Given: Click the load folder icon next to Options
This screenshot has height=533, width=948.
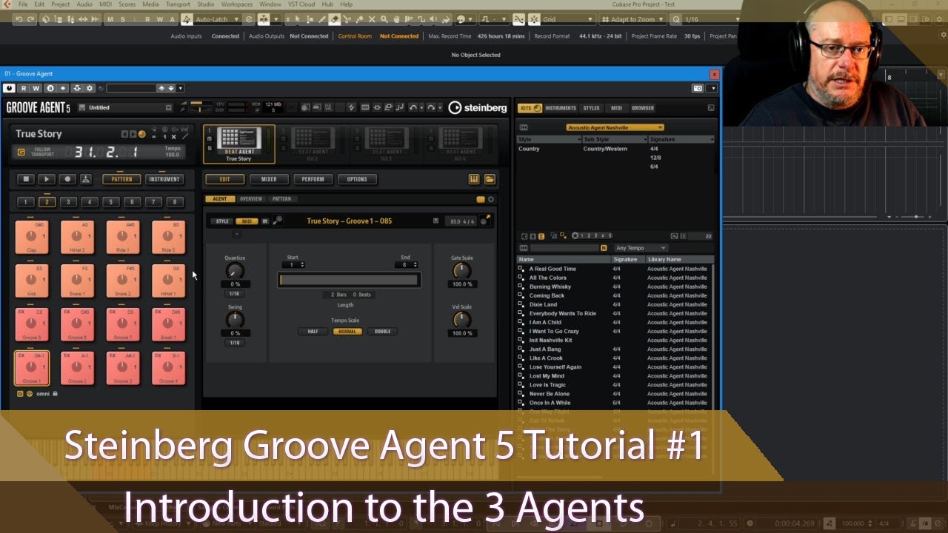Looking at the screenshot, I should click(x=490, y=179).
